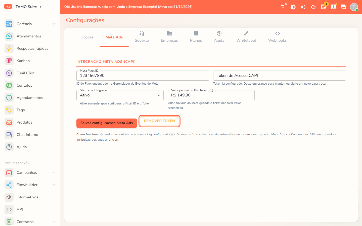Click the Funil CRM dollar icon
This screenshot has width=362, height=226.
9,73
